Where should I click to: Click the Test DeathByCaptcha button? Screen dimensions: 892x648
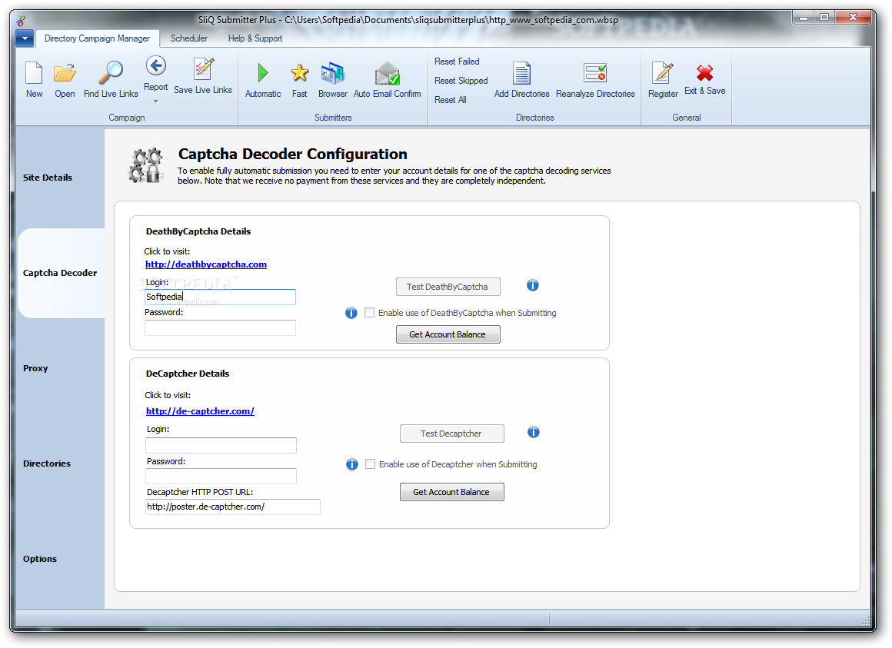click(x=448, y=287)
